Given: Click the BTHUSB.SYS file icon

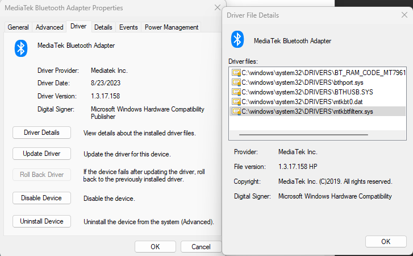Looking at the screenshot, I should pos(236,92).
